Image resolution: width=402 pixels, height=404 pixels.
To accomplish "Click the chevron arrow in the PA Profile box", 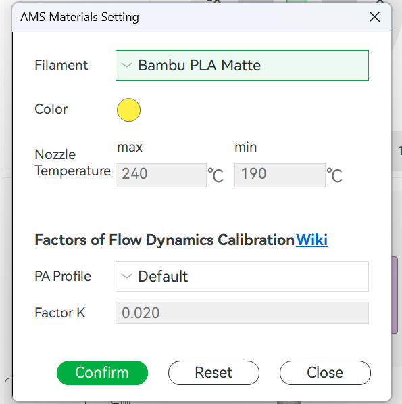I will pyautogui.click(x=126, y=277).
